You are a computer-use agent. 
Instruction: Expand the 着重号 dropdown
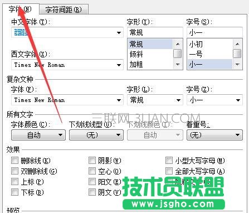214,135
